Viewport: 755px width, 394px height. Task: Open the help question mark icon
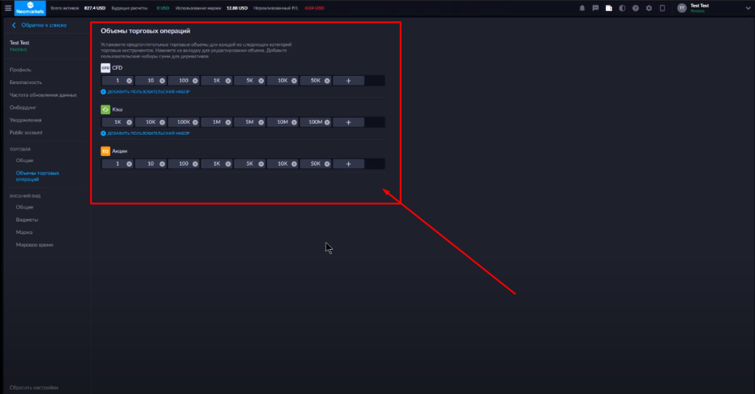click(636, 8)
